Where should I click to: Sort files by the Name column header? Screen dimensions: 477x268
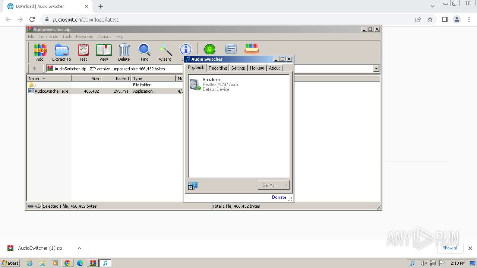point(49,78)
